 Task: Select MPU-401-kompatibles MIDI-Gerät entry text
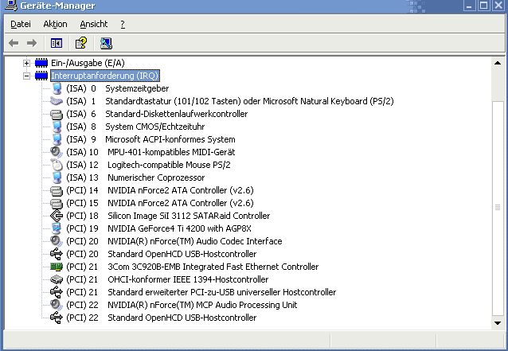click(x=171, y=152)
